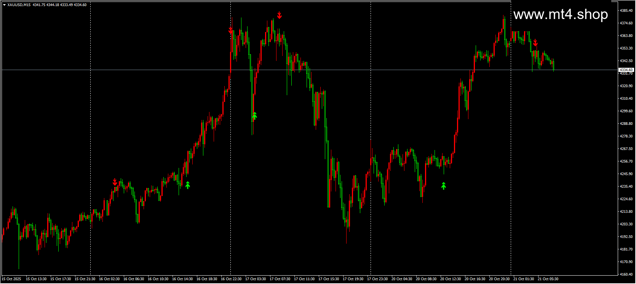Click price level 4203.30 on the price axis
This screenshot has height=284, width=636.
626,224
